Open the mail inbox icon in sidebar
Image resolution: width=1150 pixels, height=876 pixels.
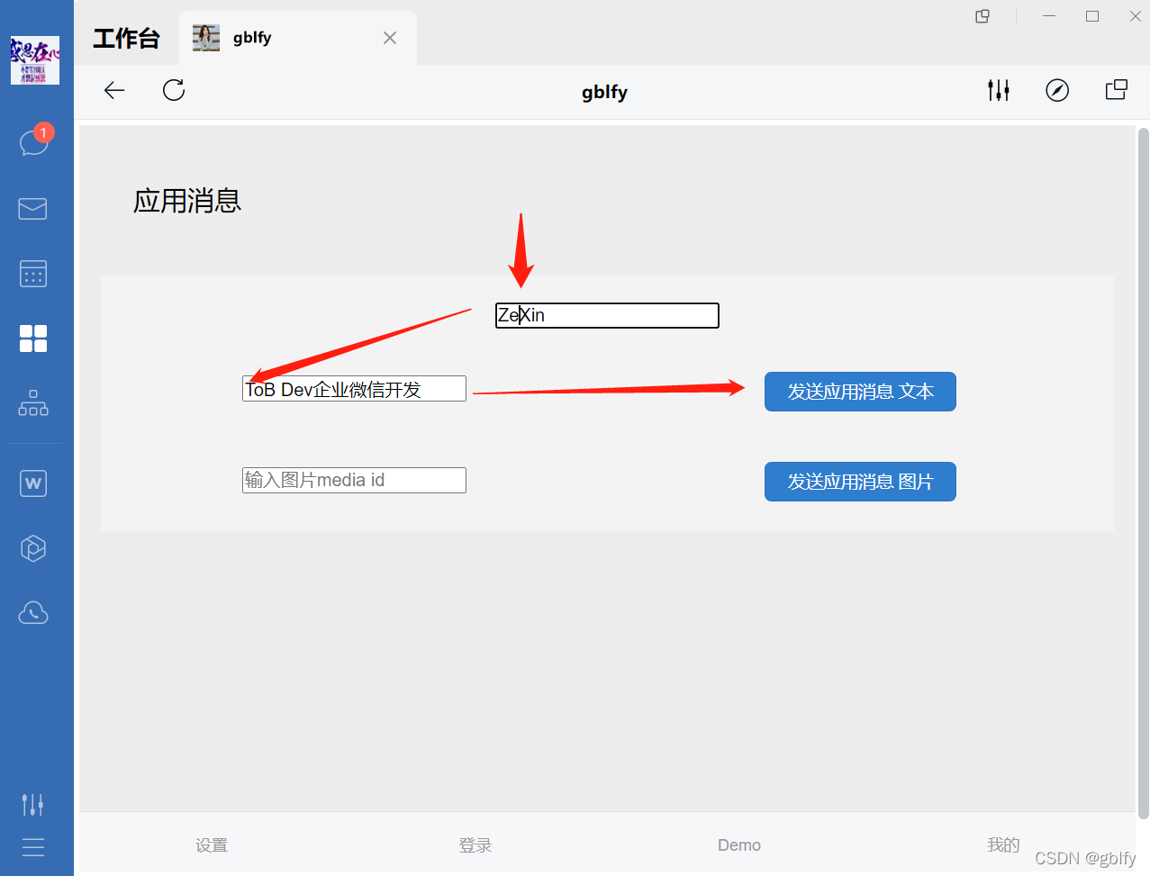click(32, 209)
